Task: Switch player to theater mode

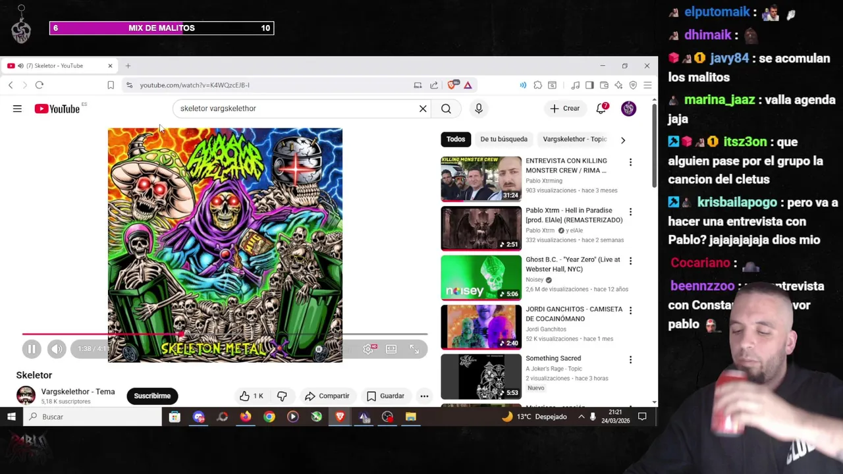Action: coord(391,349)
